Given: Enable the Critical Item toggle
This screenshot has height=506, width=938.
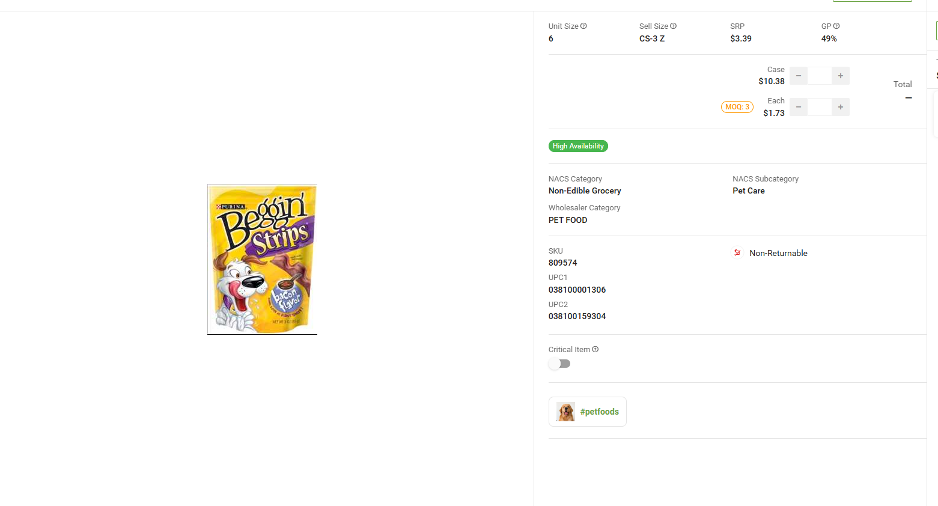Looking at the screenshot, I should pos(559,364).
